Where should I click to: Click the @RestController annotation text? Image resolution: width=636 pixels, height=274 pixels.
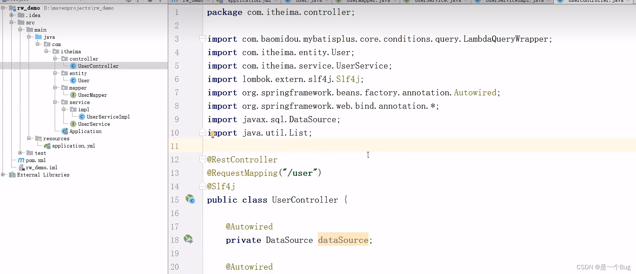pos(242,159)
